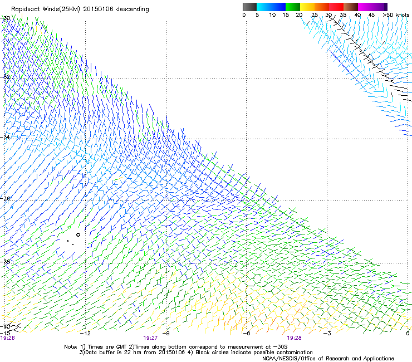Screen dimensions: 412x362
Task: Click the 19:28 pass time label
Action: click(x=294, y=338)
